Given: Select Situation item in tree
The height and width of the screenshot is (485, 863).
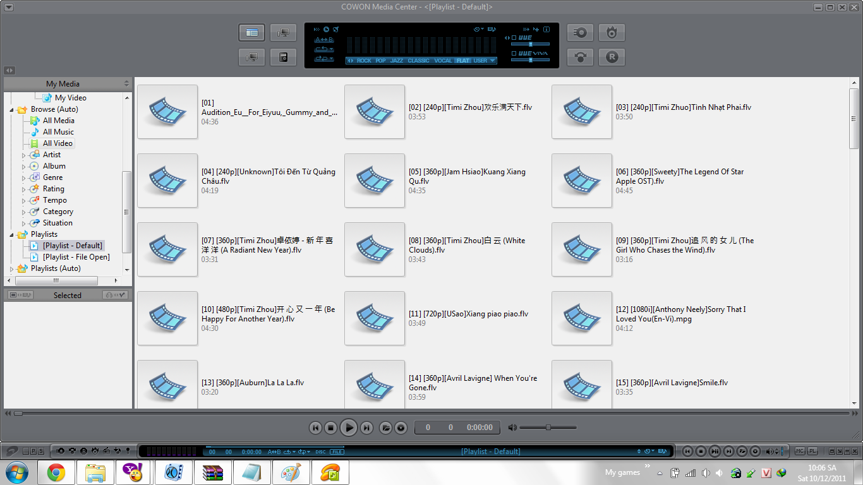Looking at the screenshot, I should (57, 223).
